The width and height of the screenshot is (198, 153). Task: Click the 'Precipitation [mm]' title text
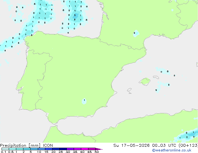click(x=20, y=146)
